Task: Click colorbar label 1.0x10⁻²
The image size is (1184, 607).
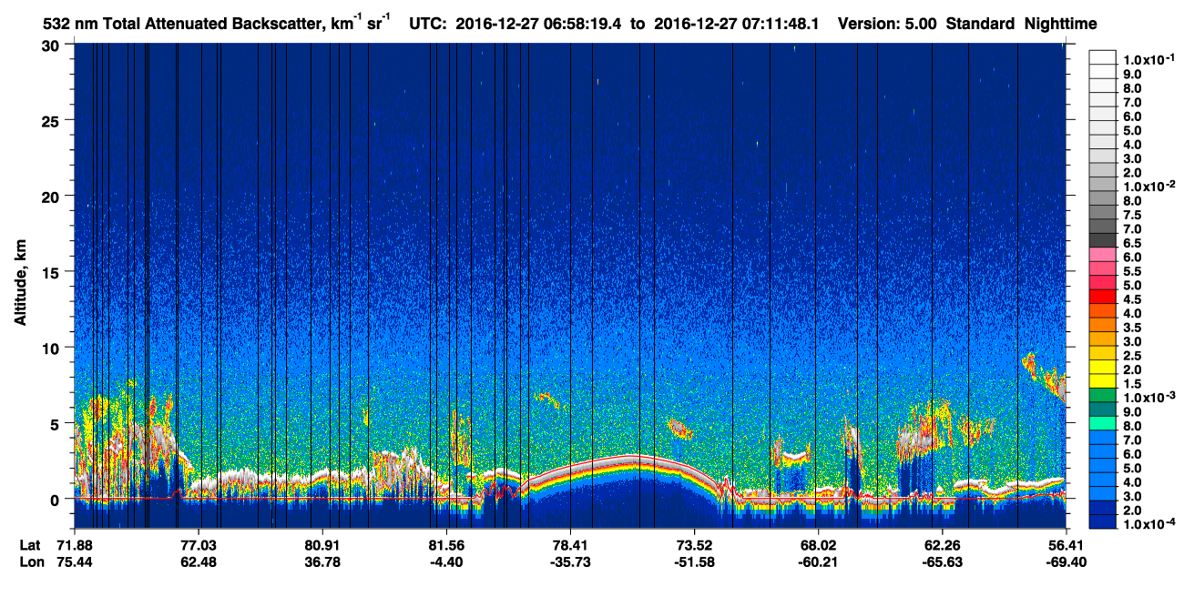Action: (x=1148, y=187)
